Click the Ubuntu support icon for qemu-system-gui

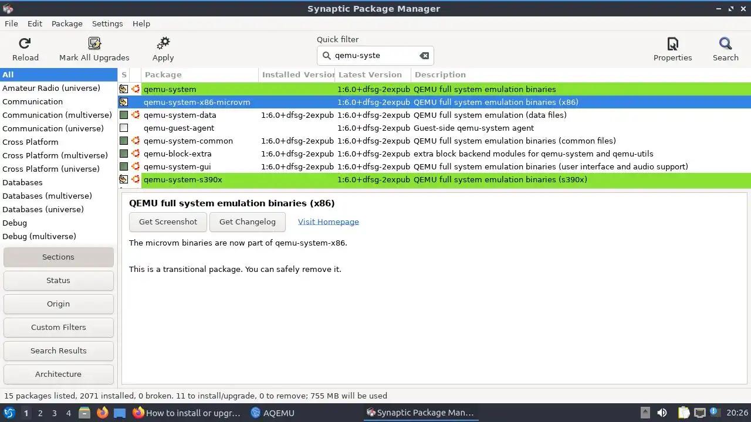pyautogui.click(x=136, y=166)
